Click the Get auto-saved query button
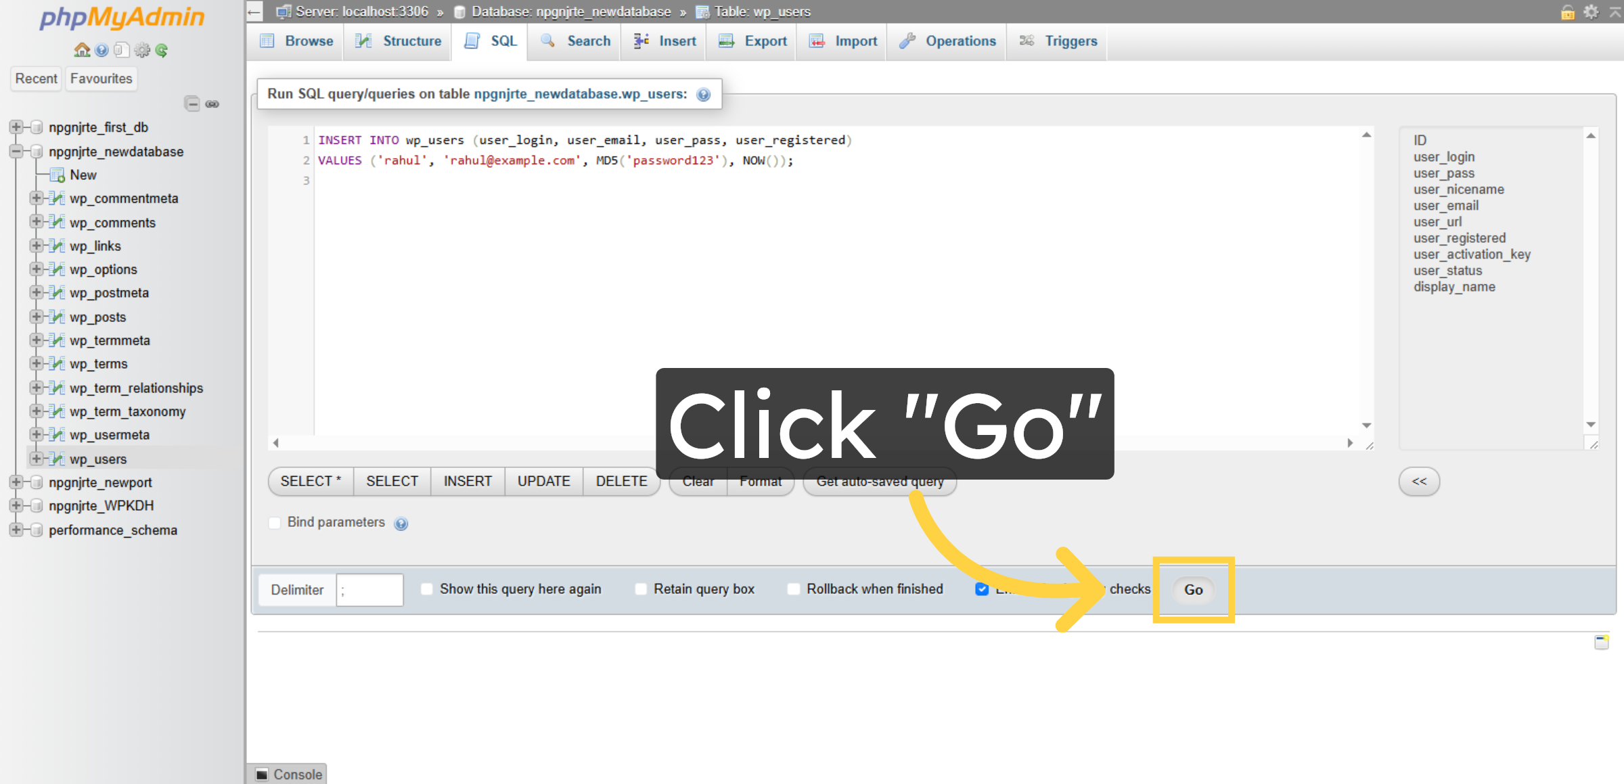Viewport: 1624px width, 784px height. pyautogui.click(x=879, y=482)
